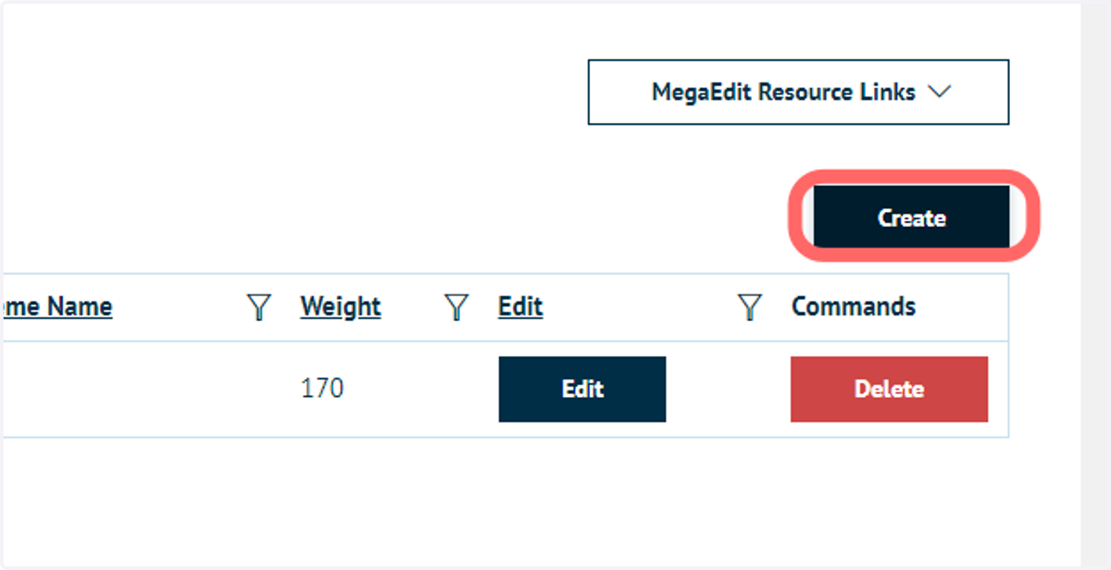Click the header cell area right of Commands
Image resolution: width=1111 pixels, height=570 pixels.
tap(963, 306)
